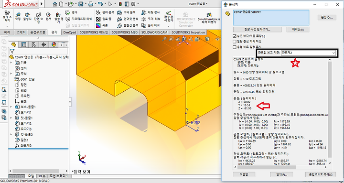Click the Print icon in the top toolbar
This screenshot has width=344, height=183.
[90, 4]
